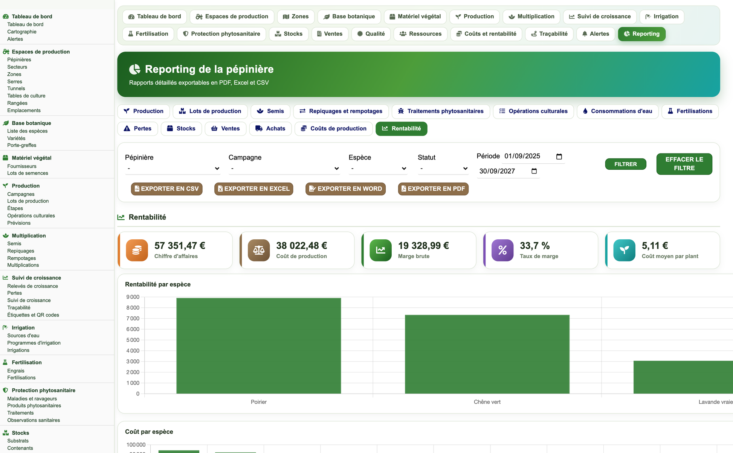Click the sidebar Protection phytosanitaire shield icon
The height and width of the screenshot is (453, 733).
5,390
